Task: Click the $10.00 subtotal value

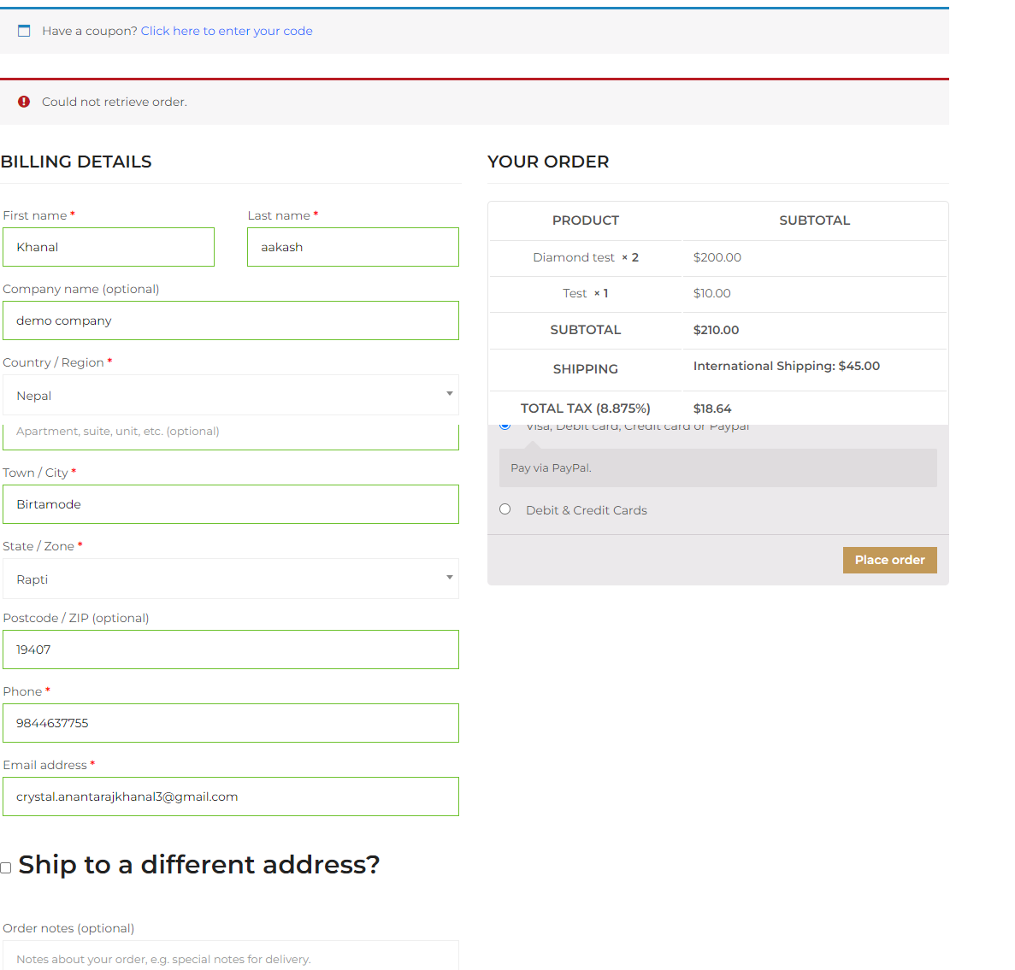Action: pyautogui.click(x=711, y=293)
